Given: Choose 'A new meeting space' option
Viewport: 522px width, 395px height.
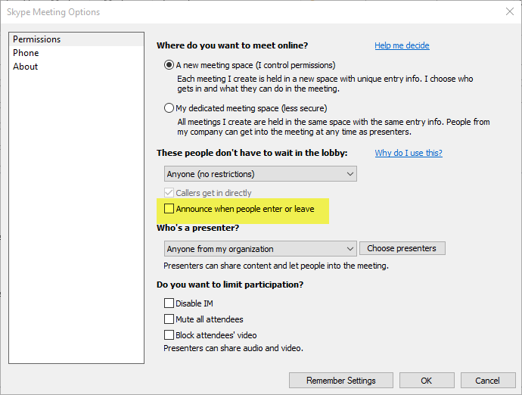Looking at the screenshot, I should click(x=169, y=65).
